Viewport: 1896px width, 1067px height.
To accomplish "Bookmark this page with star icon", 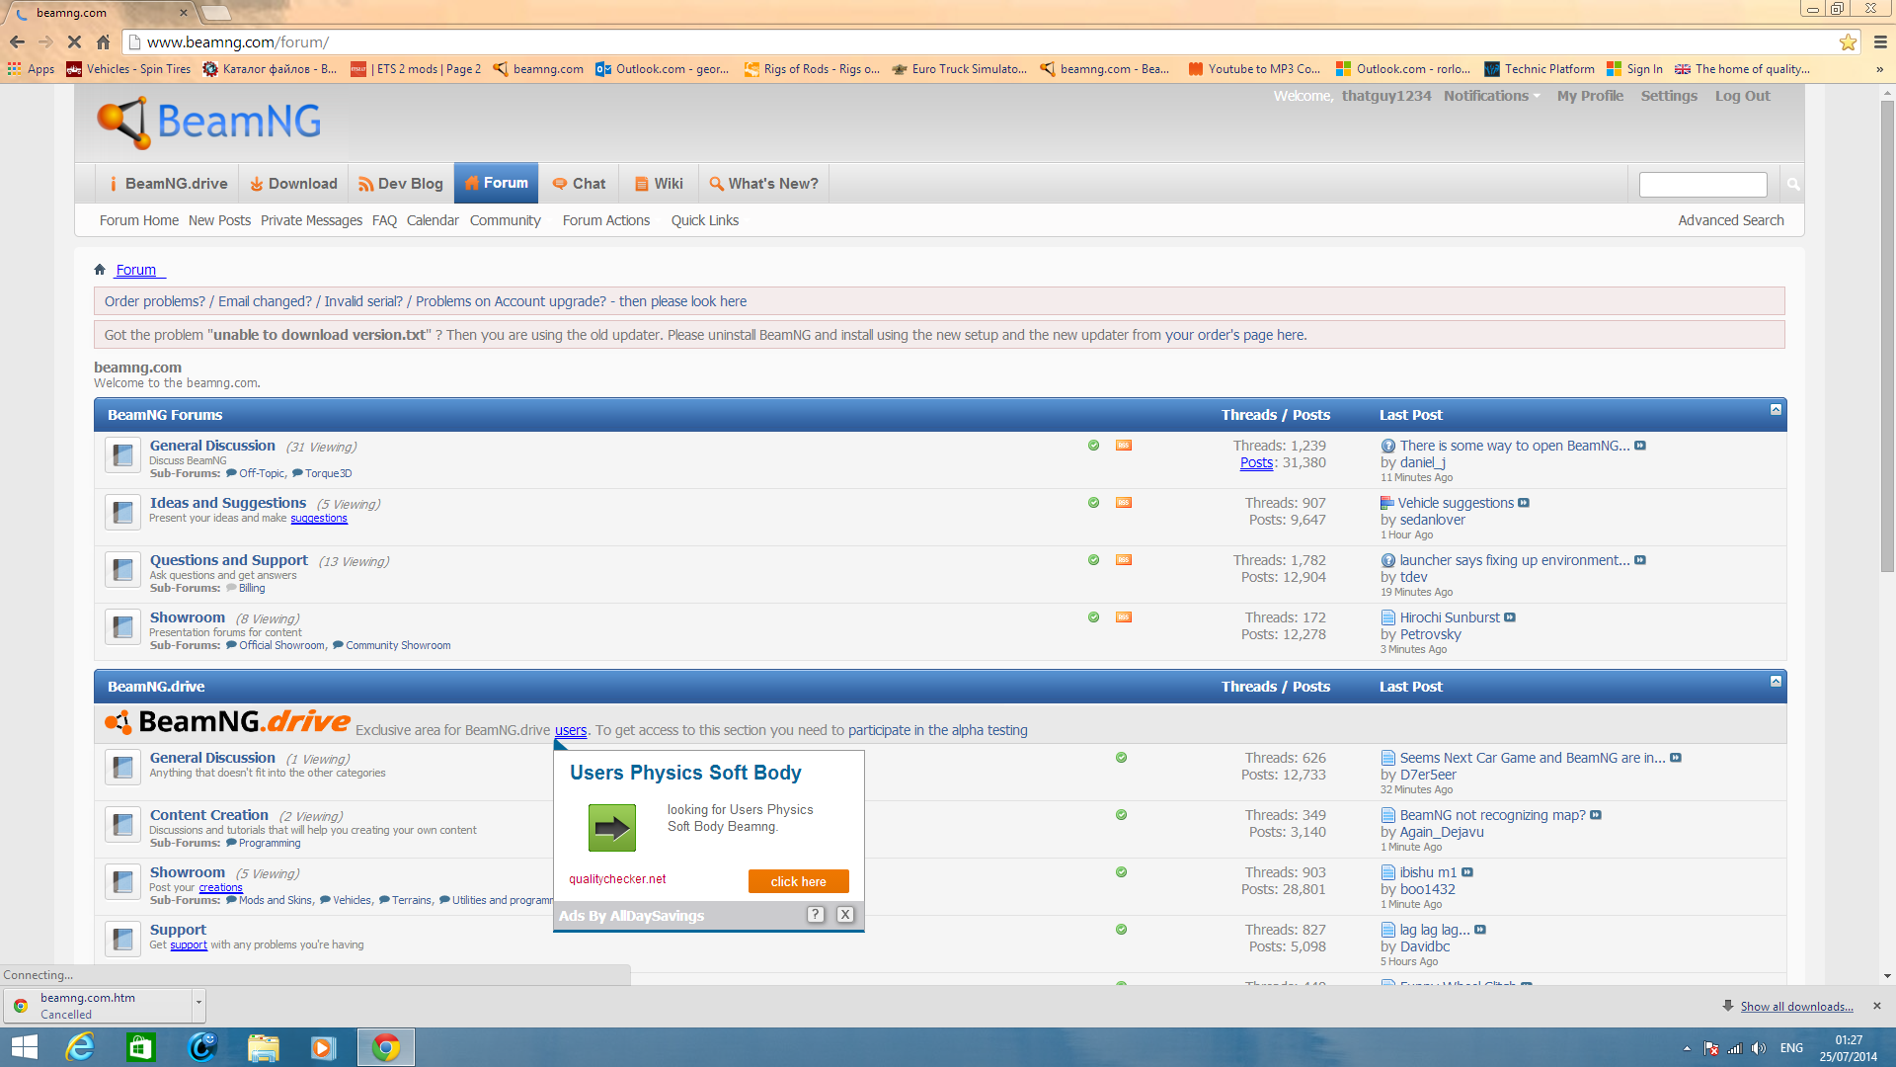I will click(1848, 41).
